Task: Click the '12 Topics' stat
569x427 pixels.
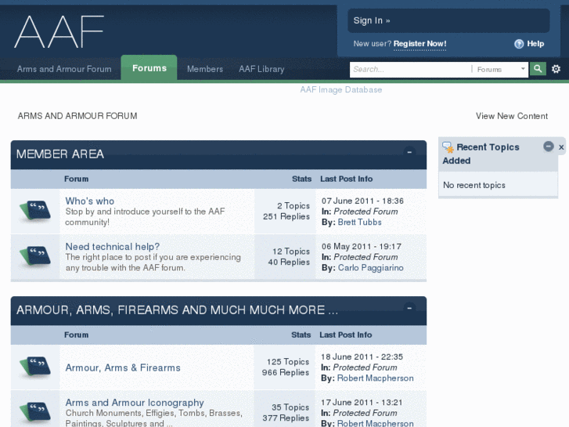Action: point(291,251)
